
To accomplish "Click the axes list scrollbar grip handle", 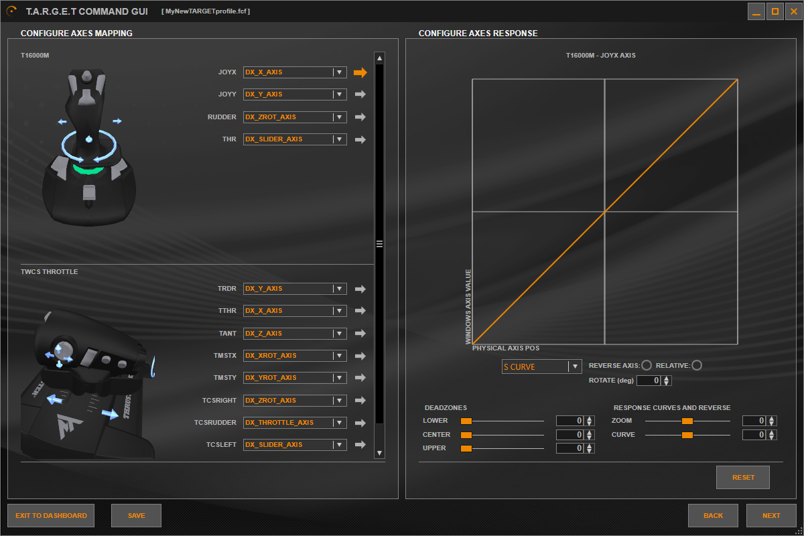I will (x=379, y=244).
